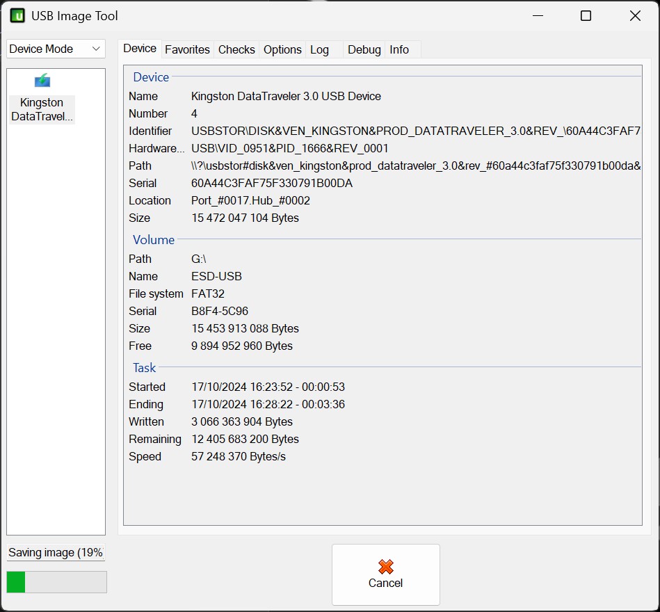Click the USB Image Tool app icon in title bar
The width and height of the screenshot is (660, 612).
(17, 16)
